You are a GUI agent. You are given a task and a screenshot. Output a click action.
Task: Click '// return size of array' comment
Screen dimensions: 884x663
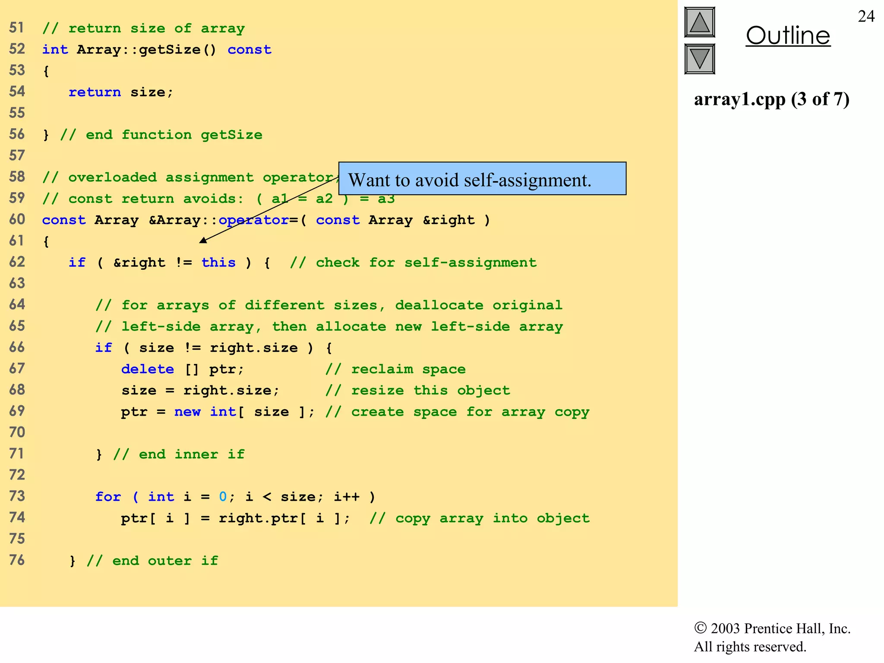143,28
